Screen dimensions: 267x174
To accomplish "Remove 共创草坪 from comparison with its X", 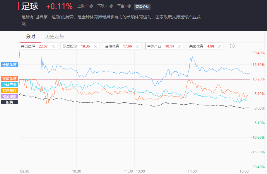I will pos(53,46).
